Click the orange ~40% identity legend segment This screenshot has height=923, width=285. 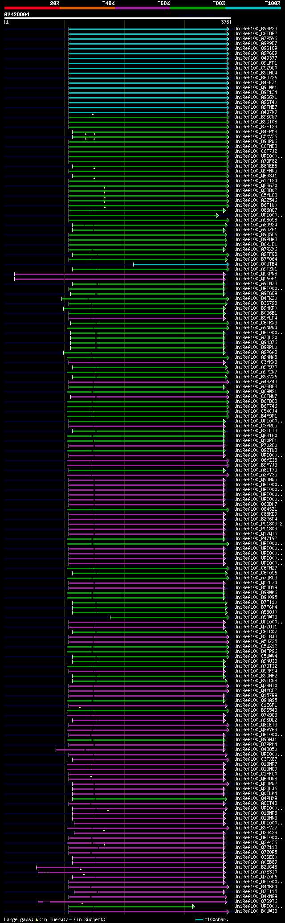coord(87,8)
